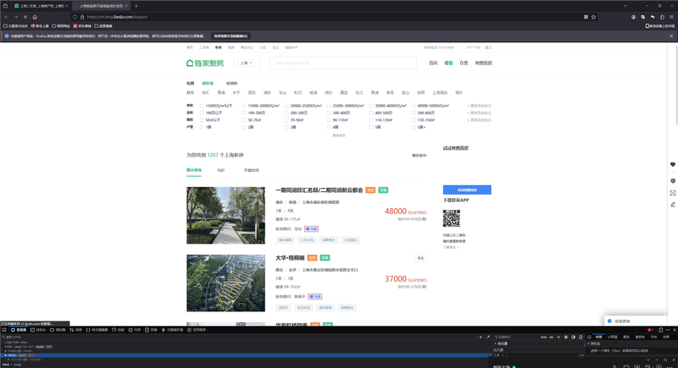Check the 300-400万 total price box
The image size is (678, 368).
click(x=329, y=113)
